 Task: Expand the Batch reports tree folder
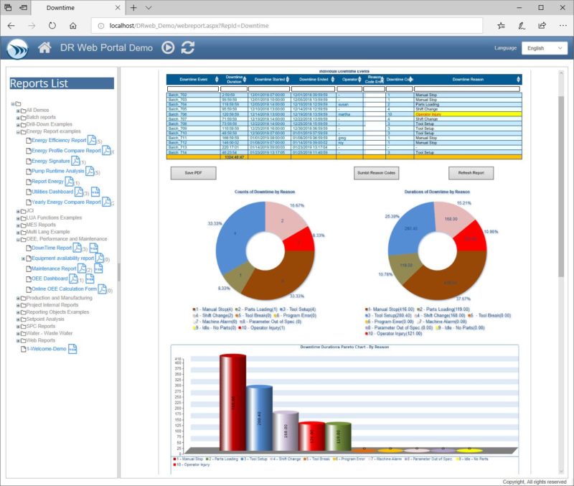[19, 117]
